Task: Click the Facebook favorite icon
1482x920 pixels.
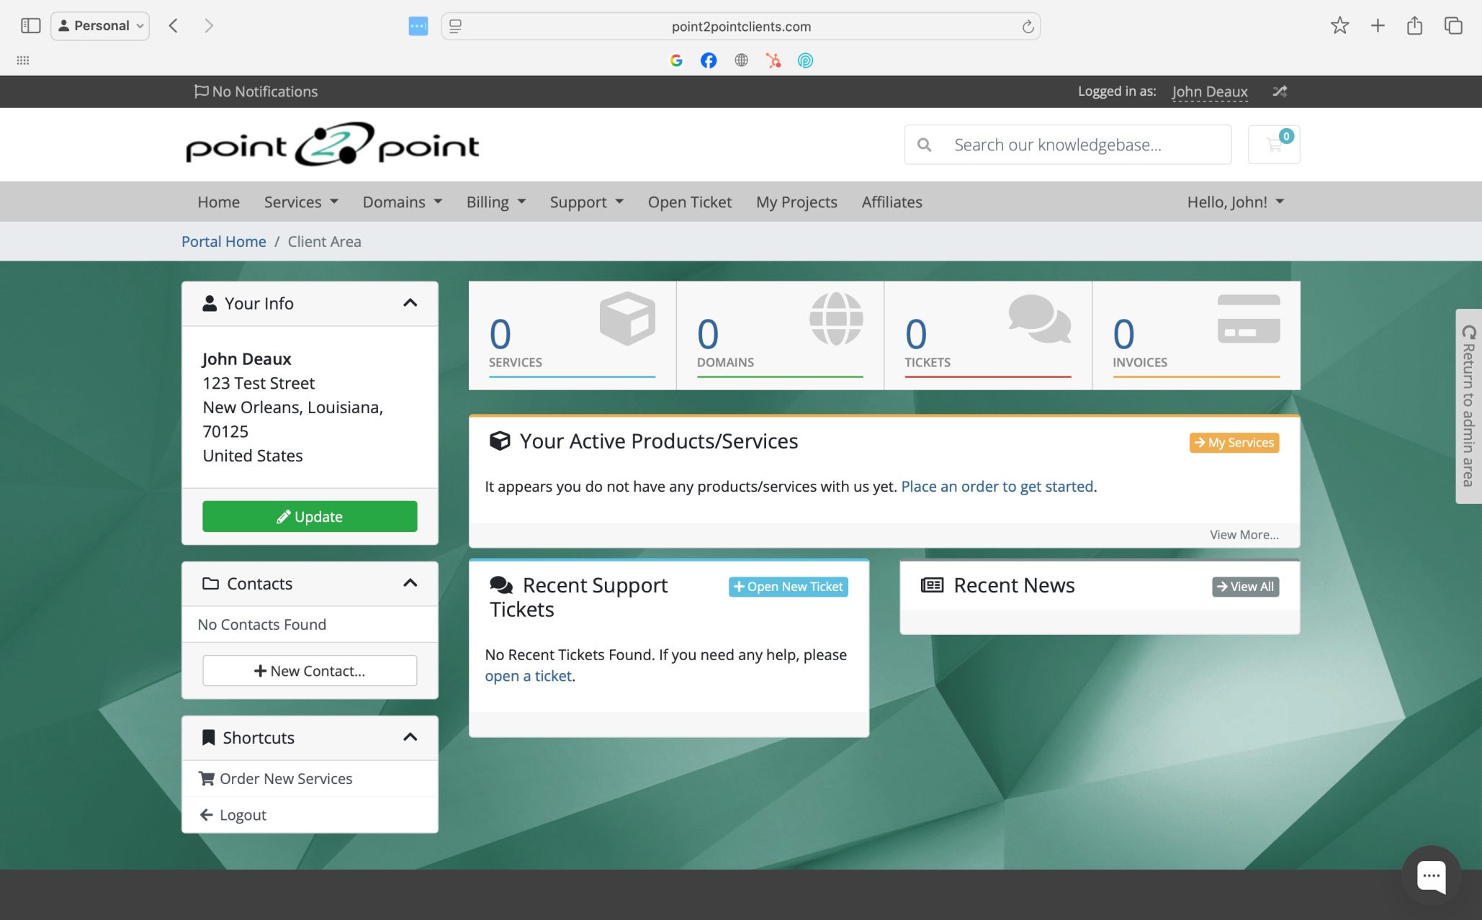Action: [x=708, y=60]
